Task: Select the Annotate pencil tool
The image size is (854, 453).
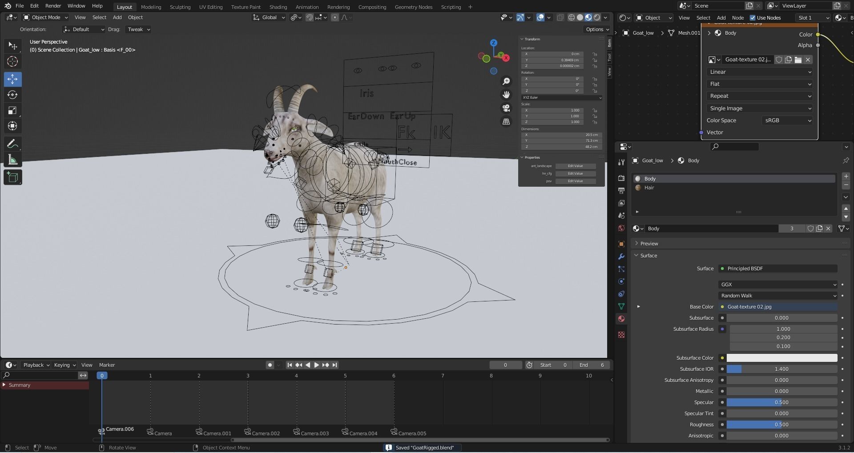Action: (12, 144)
